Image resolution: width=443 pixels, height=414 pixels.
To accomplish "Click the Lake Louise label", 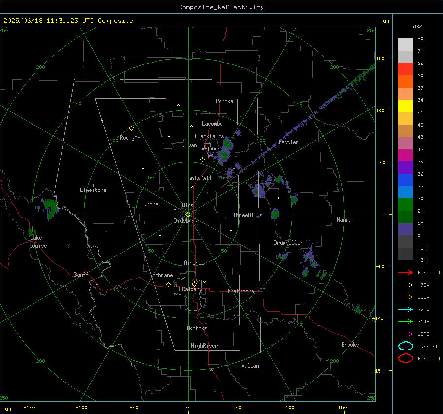I will (x=38, y=242).
